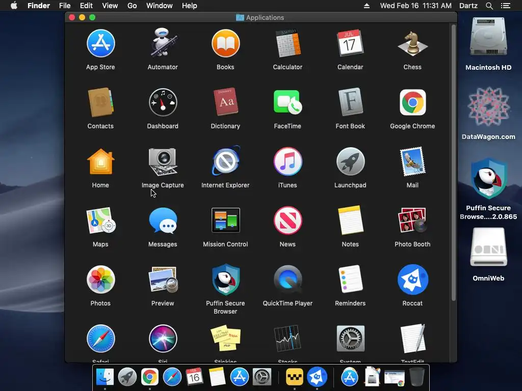
Task: Select the Mail stamp icon
Action: (x=412, y=161)
